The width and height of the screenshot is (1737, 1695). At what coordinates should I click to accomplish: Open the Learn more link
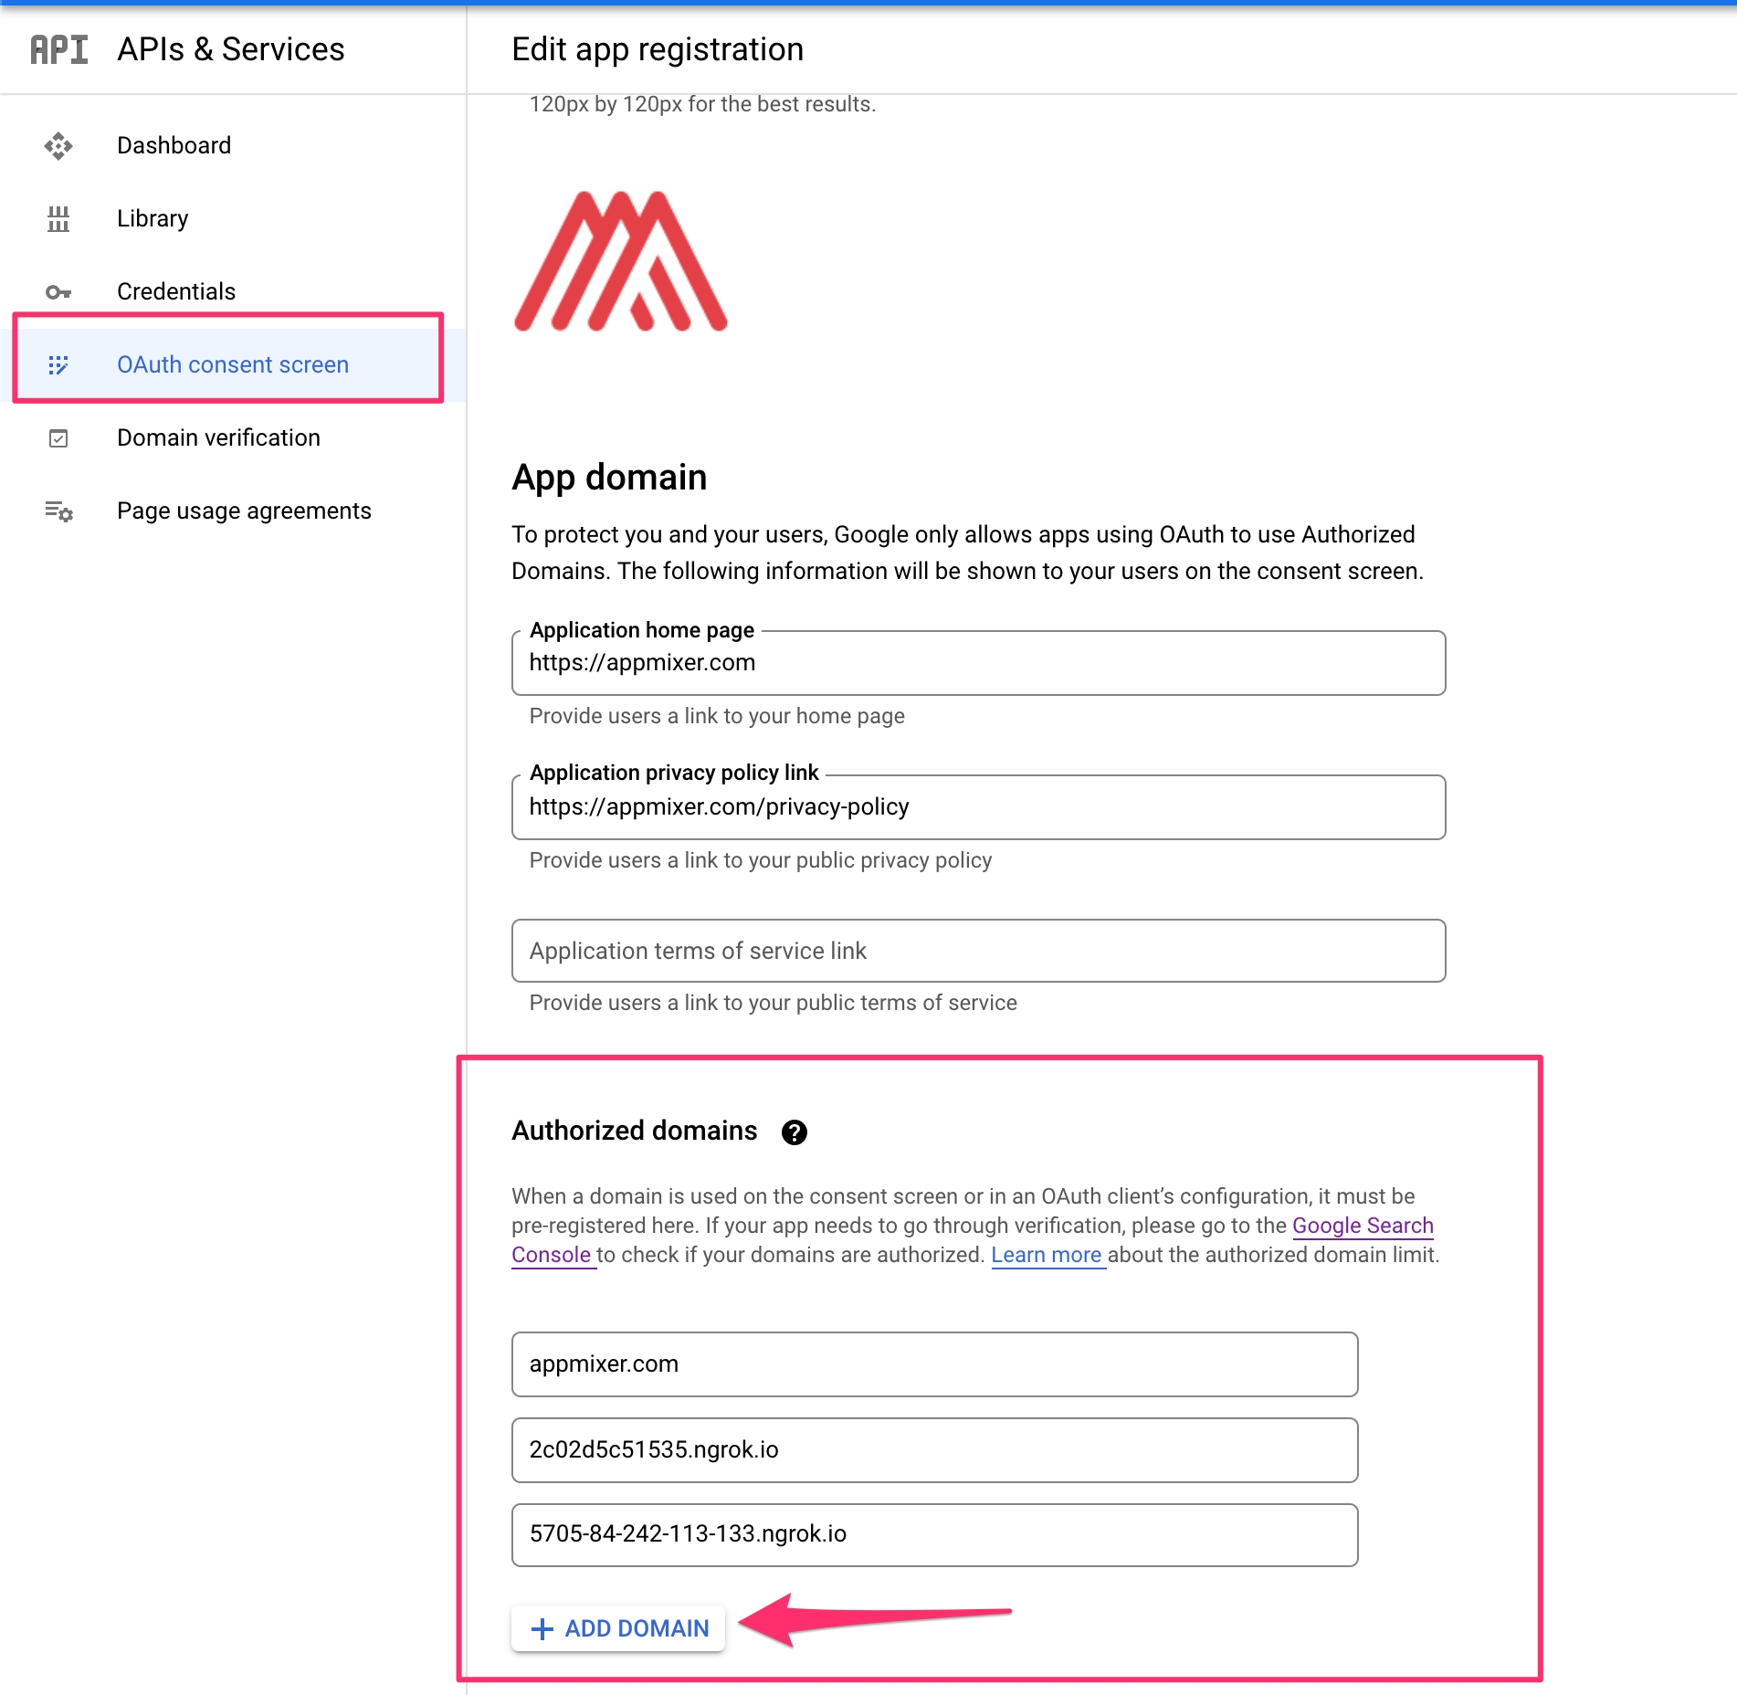(x=1047, y=1255)
